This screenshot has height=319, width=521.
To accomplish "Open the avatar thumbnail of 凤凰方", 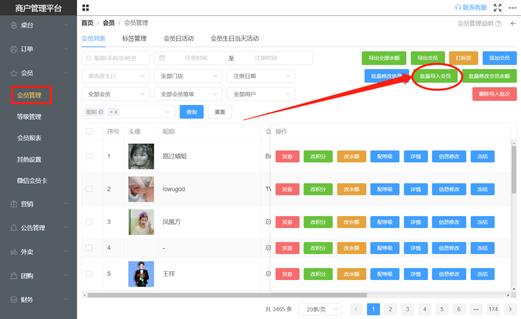I will [x=141, y=222].
